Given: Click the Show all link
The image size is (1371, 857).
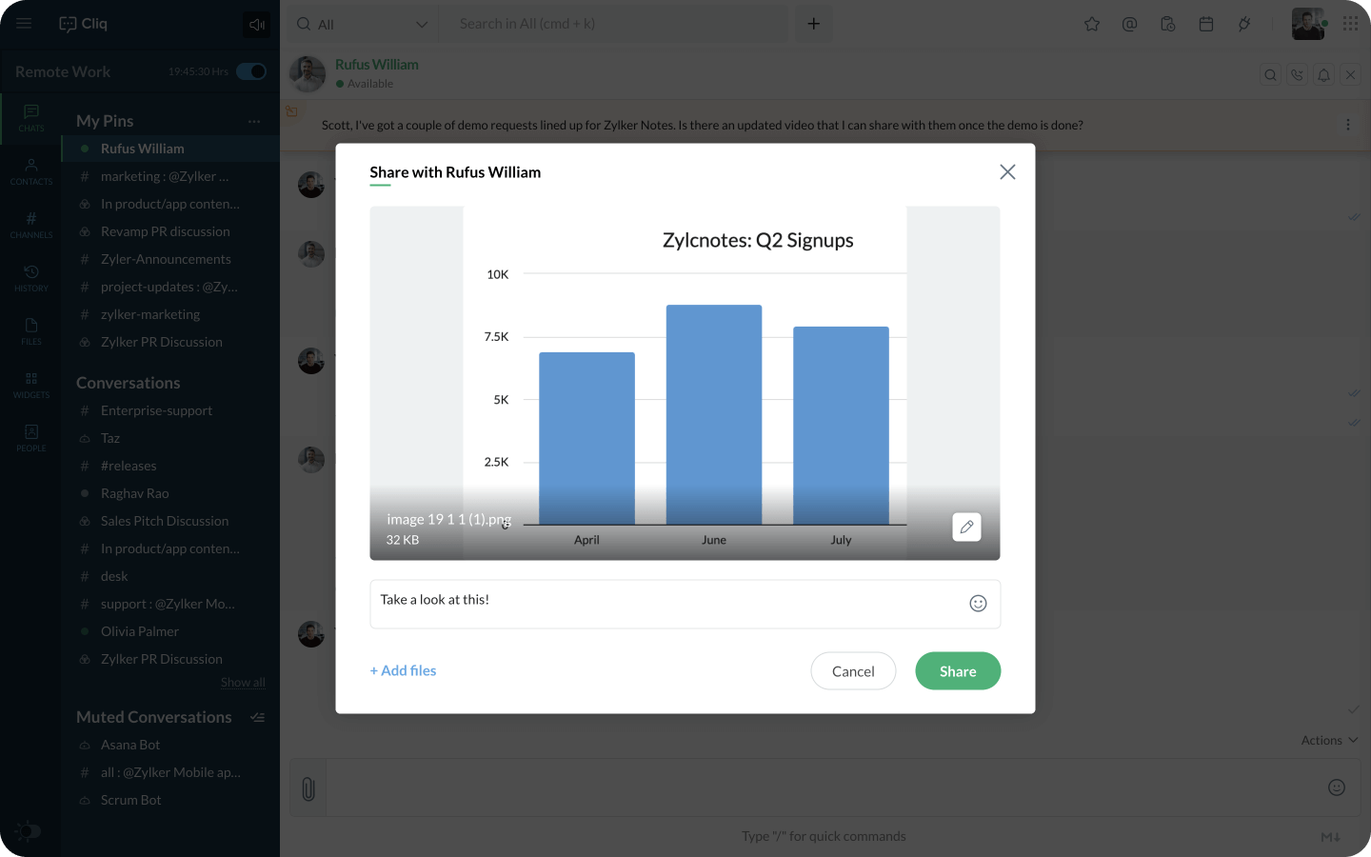Looking at the screenshot, I should 243,683.
